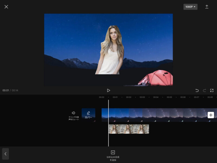The width and height of the screenshot is (217, 163).
Task: Tap はめ込み合成を追加 to add overlay
Action: [113, 155]
